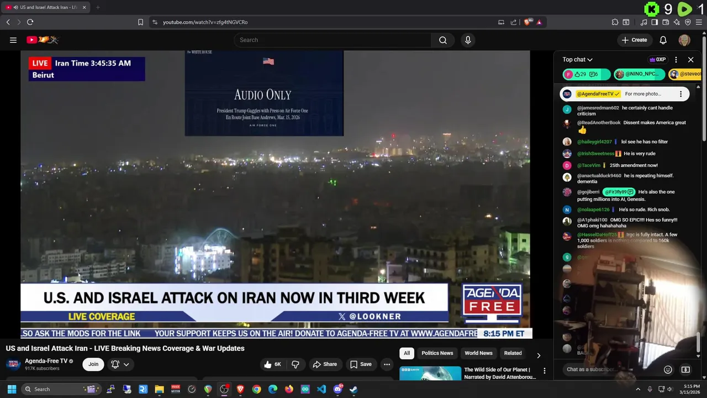This screenshot has width=707, height=398.
Task: Open the Brave main menu icon
Action: (x=699, y=22)
